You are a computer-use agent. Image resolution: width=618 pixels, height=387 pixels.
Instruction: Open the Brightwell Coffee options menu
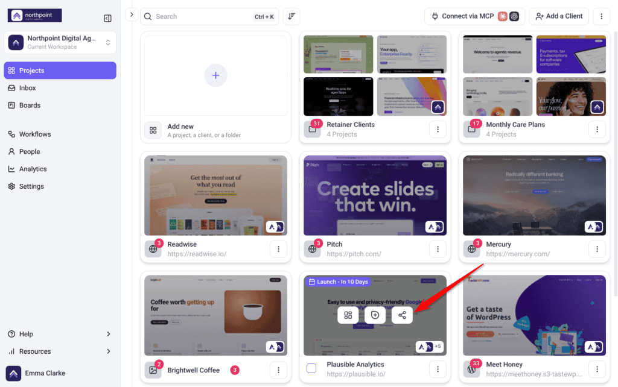click(x=278, y=370)
